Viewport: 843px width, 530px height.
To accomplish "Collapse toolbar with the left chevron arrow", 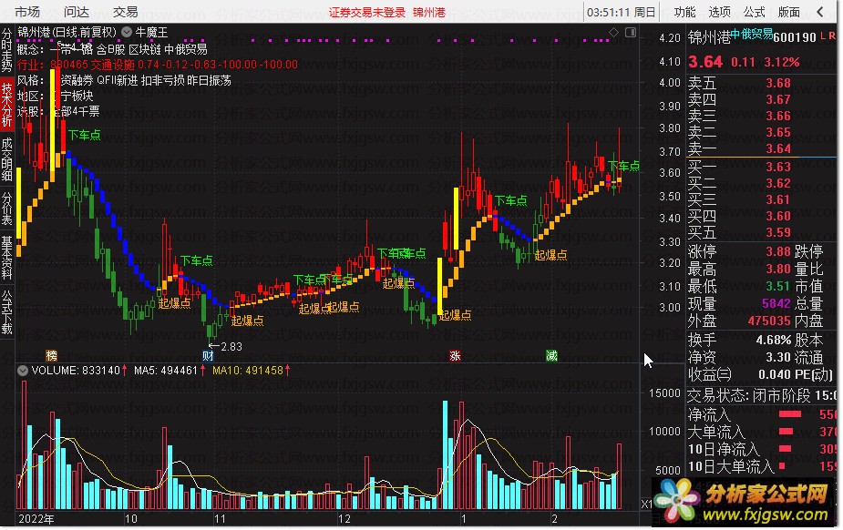I will click(x=820, y=11).
